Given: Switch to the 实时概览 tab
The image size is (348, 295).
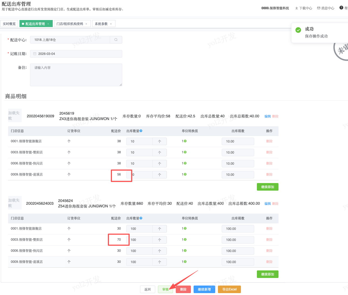Looking at the screenshot, I should click(9, 24).
